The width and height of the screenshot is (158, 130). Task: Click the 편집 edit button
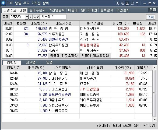[x=153, y=10]
